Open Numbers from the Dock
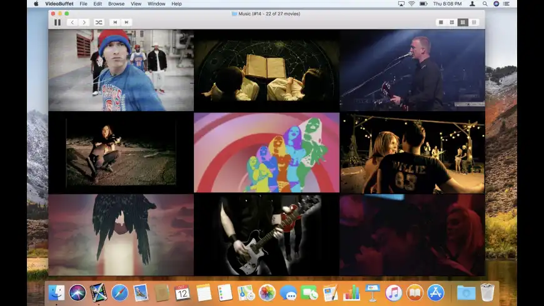544x306 pixels. point(351,293)
